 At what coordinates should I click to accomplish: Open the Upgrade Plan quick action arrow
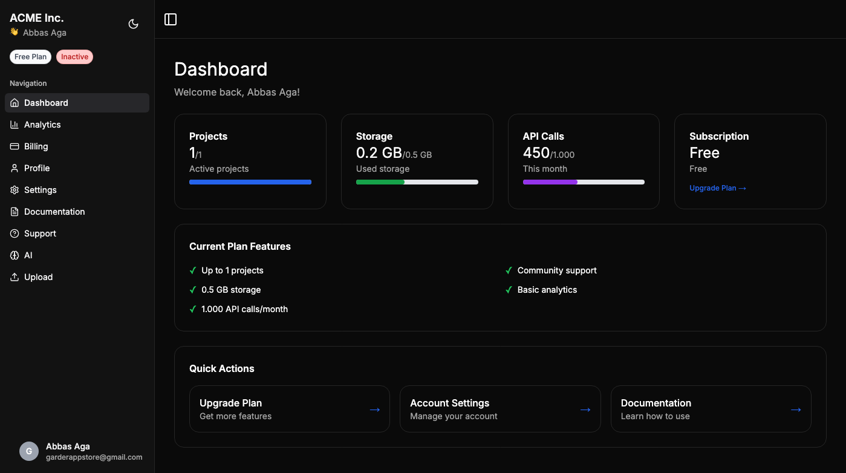[374, 409]
